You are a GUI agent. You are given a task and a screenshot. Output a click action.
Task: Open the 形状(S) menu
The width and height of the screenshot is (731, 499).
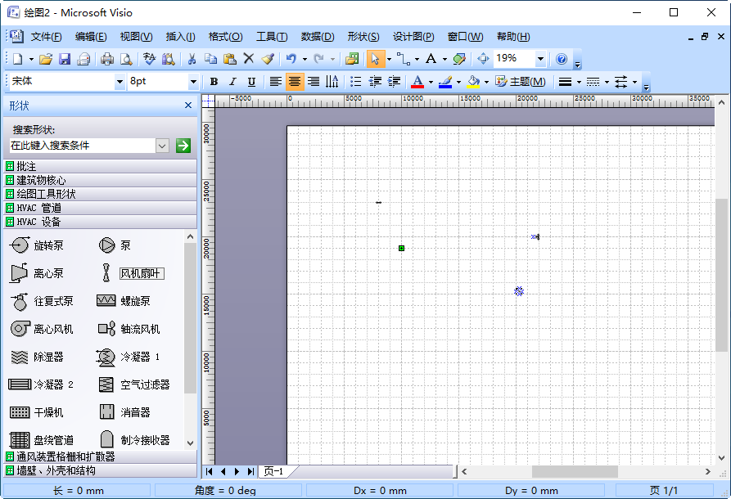pos(363,37)
